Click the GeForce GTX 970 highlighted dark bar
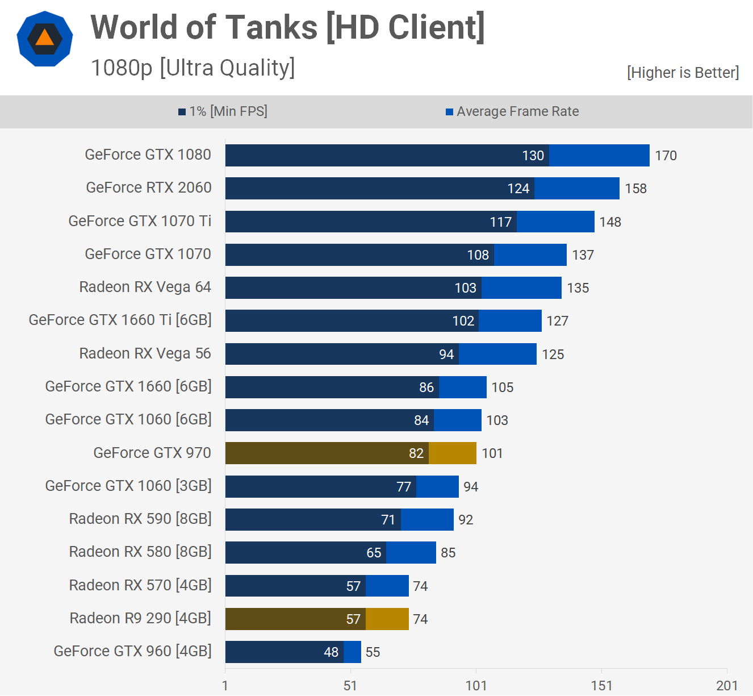The height and width of the screenshot is (696, 753). [x=327, y=453]
